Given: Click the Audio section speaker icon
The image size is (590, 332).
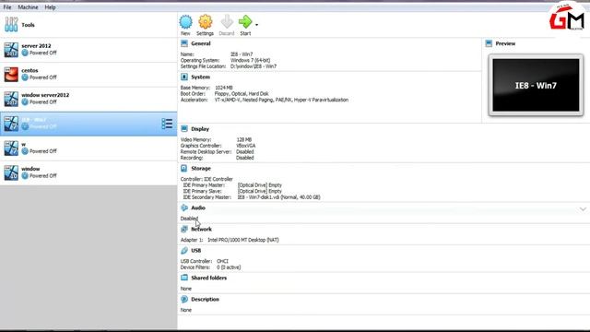Looking at the screenshot, I should click(184, 207).
